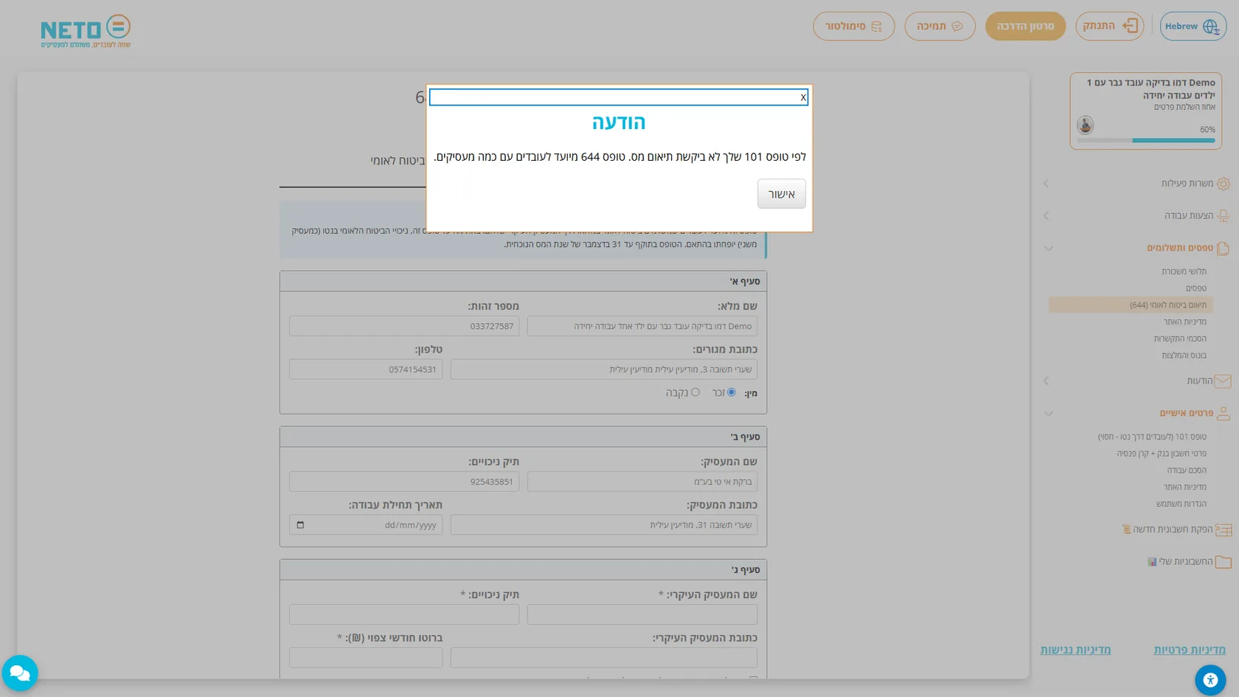This screenshot has height=697, width=1239.
Task: Expand the משרות פעילות section chevron
Action: [1046, 184]
